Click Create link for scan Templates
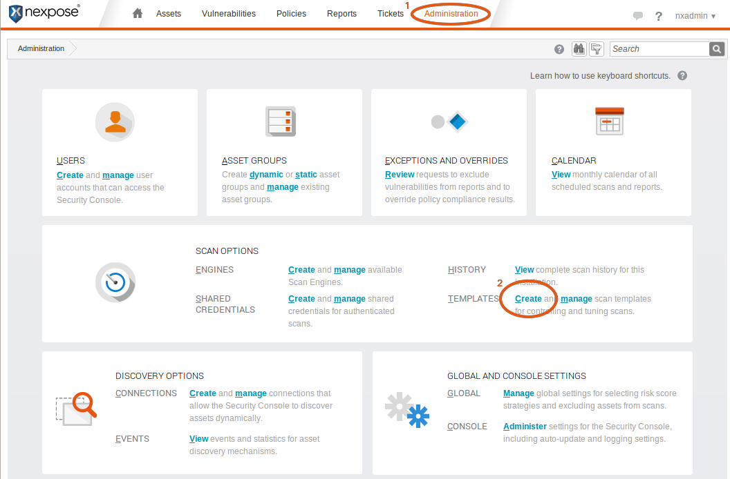This screenshot has width=730, height=479. click(528, 299)
